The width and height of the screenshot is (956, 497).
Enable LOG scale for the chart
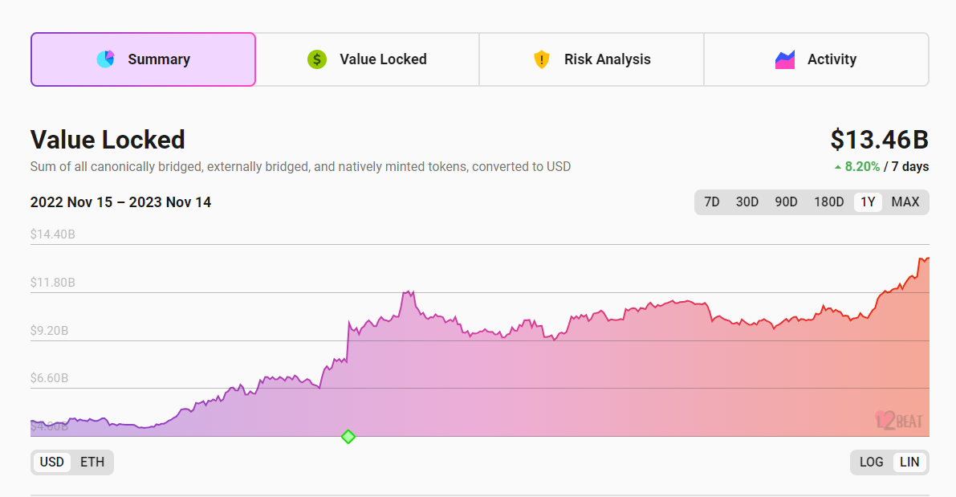(x=871, y=462)
